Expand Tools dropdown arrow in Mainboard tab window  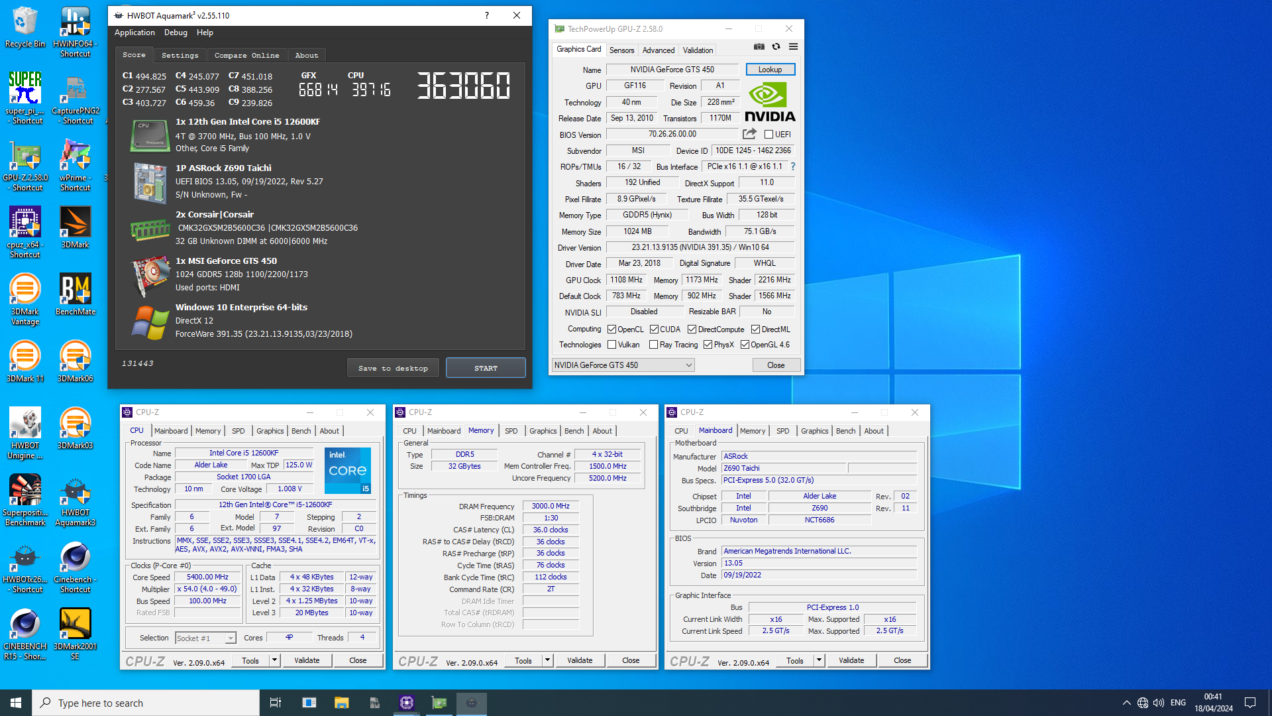click(819, 660)
